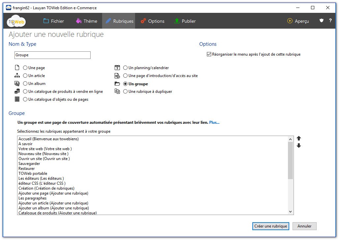
Task: Open the Fichier menu
Action: pos(54,21)
